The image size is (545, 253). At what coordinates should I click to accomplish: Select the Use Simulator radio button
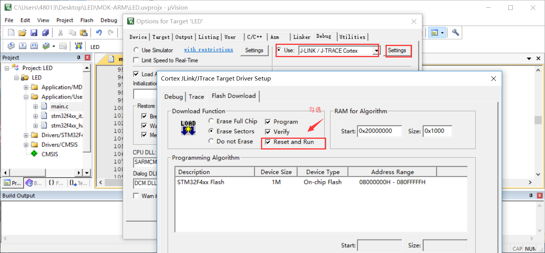tap(136, 50)
